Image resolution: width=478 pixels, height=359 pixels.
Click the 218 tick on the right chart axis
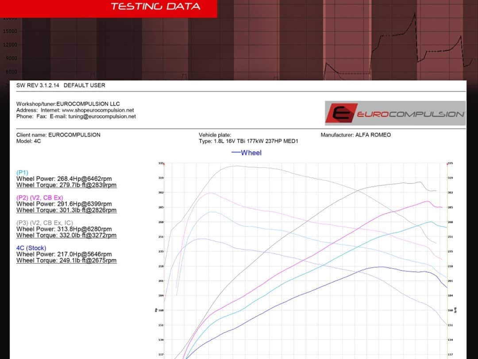pyautogui.click(x=450, y=266)
